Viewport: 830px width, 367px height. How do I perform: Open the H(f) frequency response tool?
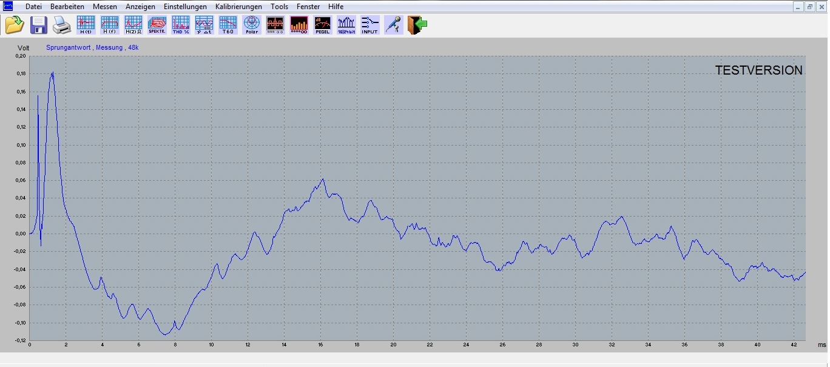110,25
